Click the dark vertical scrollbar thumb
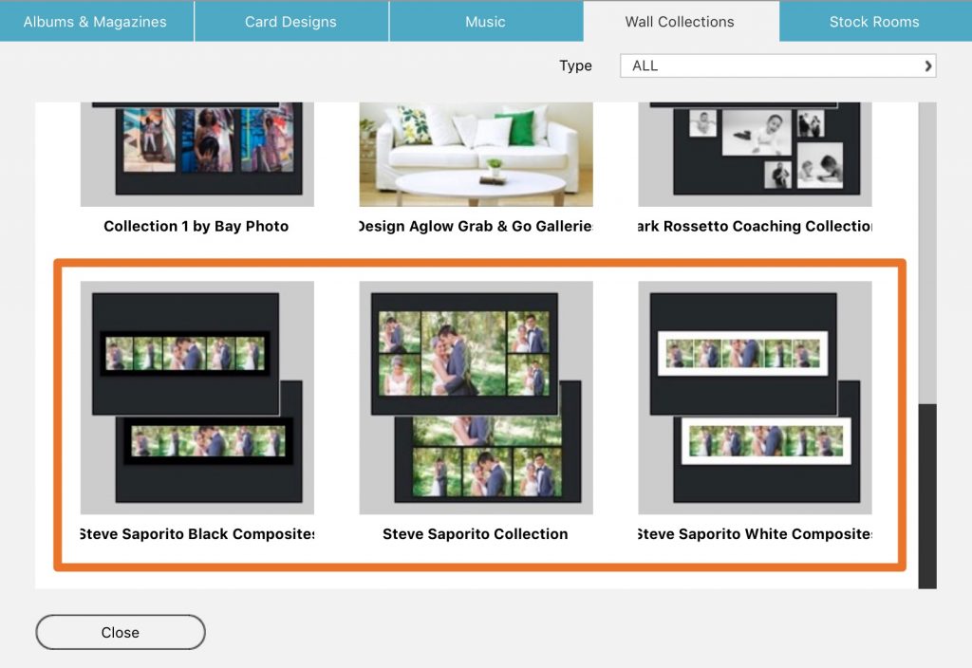The image size is (972, 668). click(x=927, y=496)
